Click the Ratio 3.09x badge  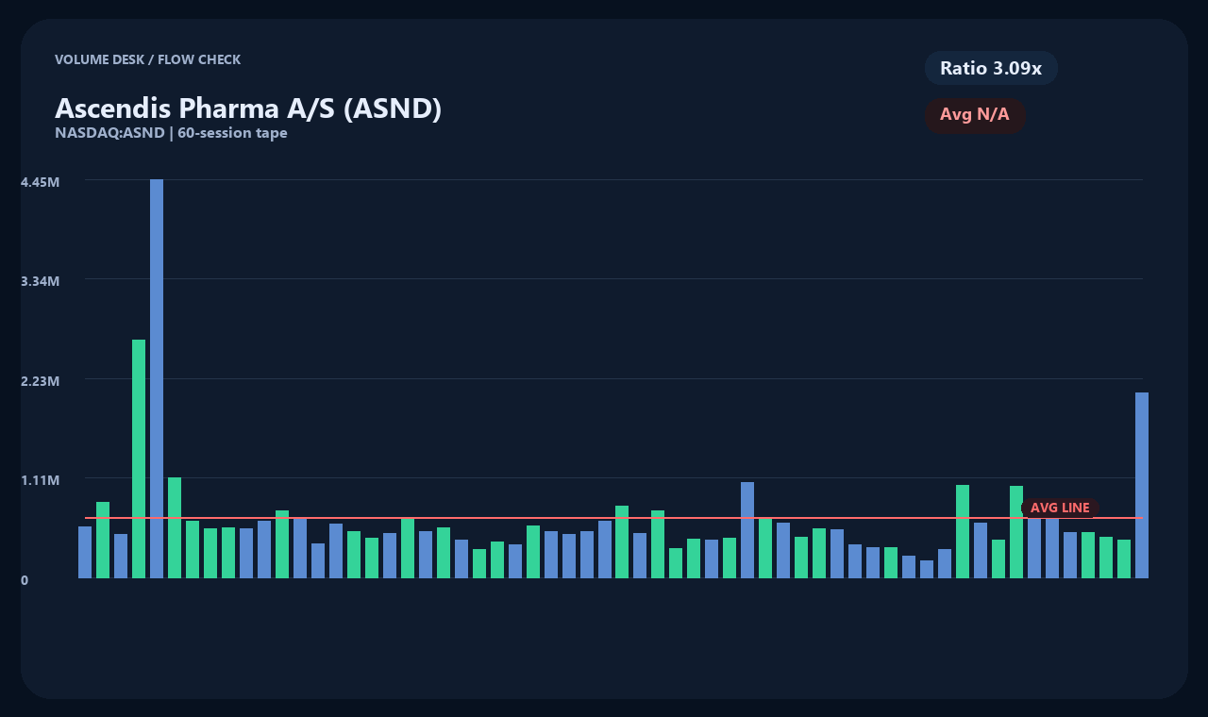point(991,68)
